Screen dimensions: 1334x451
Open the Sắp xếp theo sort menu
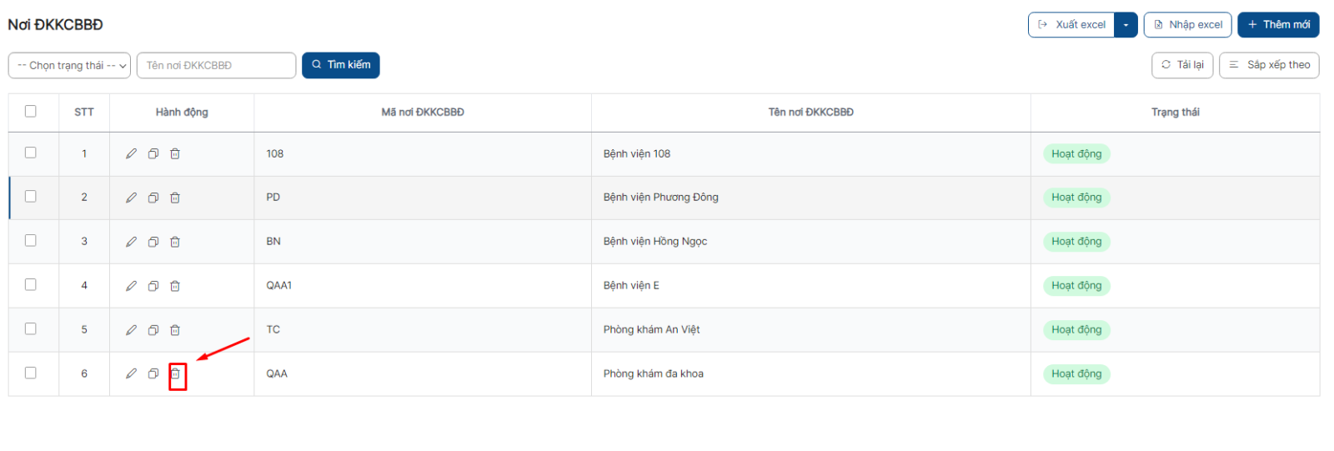click(1269, 65)
